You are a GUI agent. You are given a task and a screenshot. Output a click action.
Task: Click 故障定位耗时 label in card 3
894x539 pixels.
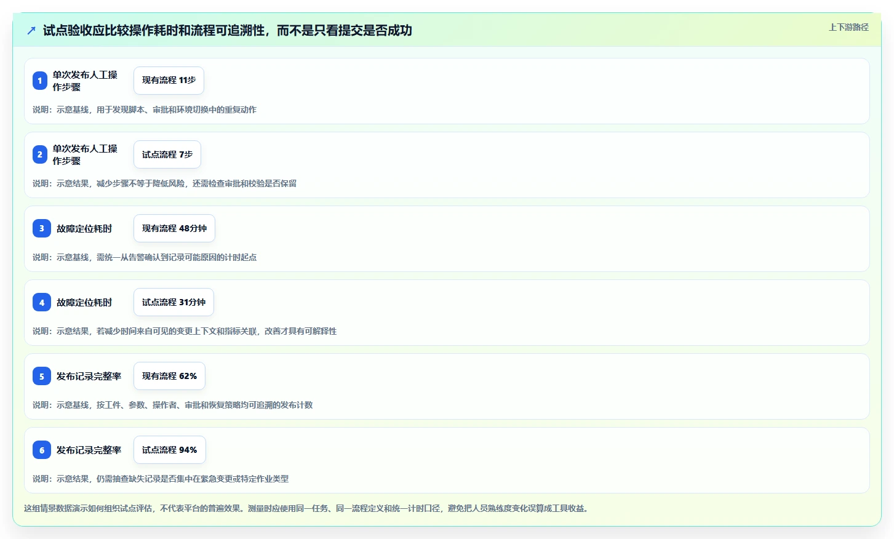tap(84, 228)
